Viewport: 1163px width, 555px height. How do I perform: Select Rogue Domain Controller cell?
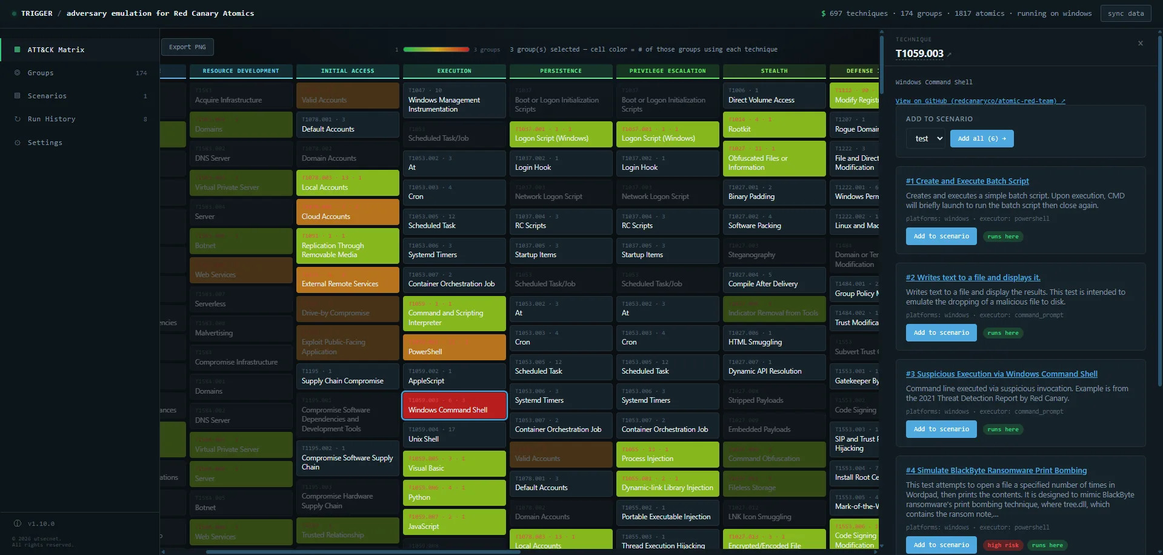coord(854,125)
